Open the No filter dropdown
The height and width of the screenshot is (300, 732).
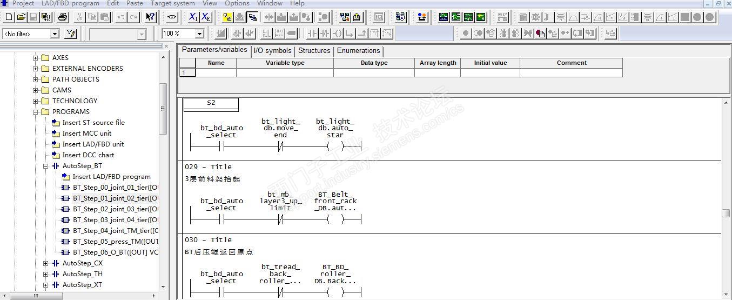click(x=54, y=34)
